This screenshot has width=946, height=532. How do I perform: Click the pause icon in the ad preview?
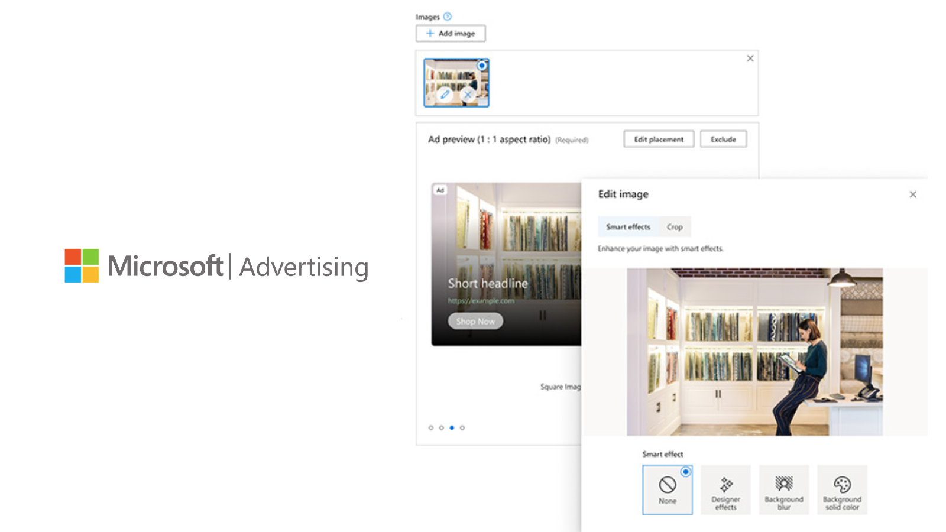point(542,316)
